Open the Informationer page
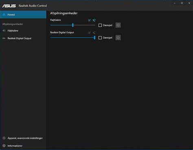 (23, 146)
